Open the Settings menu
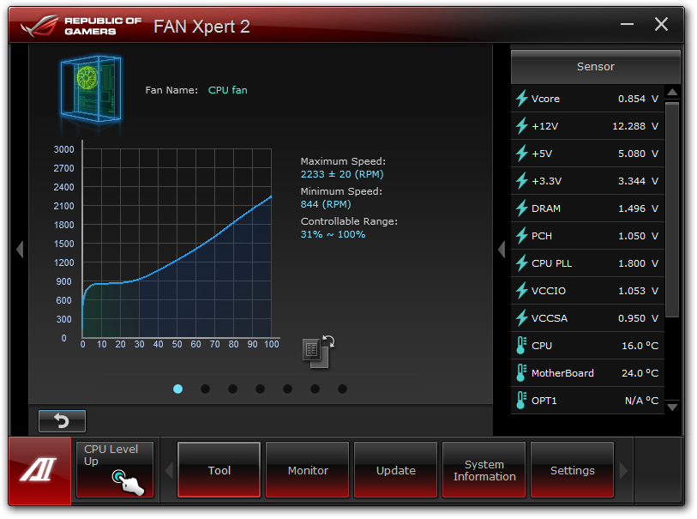The width and height of the screenshot is (697, 519). pos(572,469)
